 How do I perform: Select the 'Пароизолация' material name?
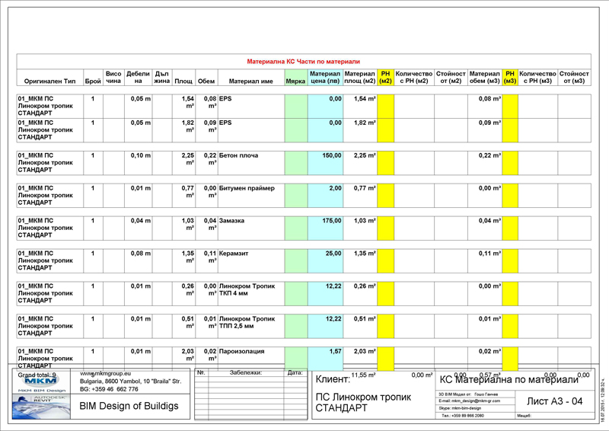click(x=241, y=351)
